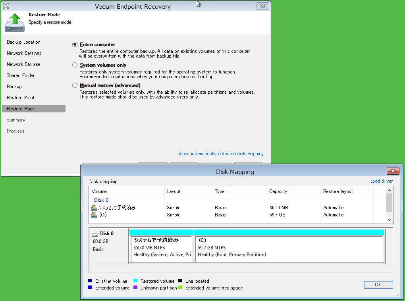The image size is (405, 301).
Task: Click the Veeam window title bar icon
Action: [x=6, y=6]
